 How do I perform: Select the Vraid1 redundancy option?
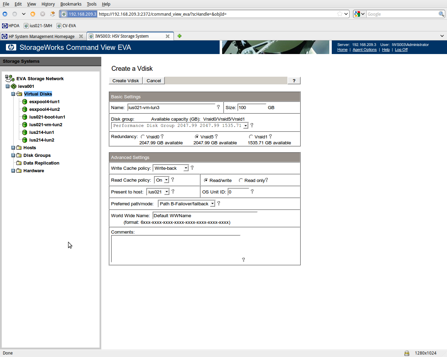250,137
